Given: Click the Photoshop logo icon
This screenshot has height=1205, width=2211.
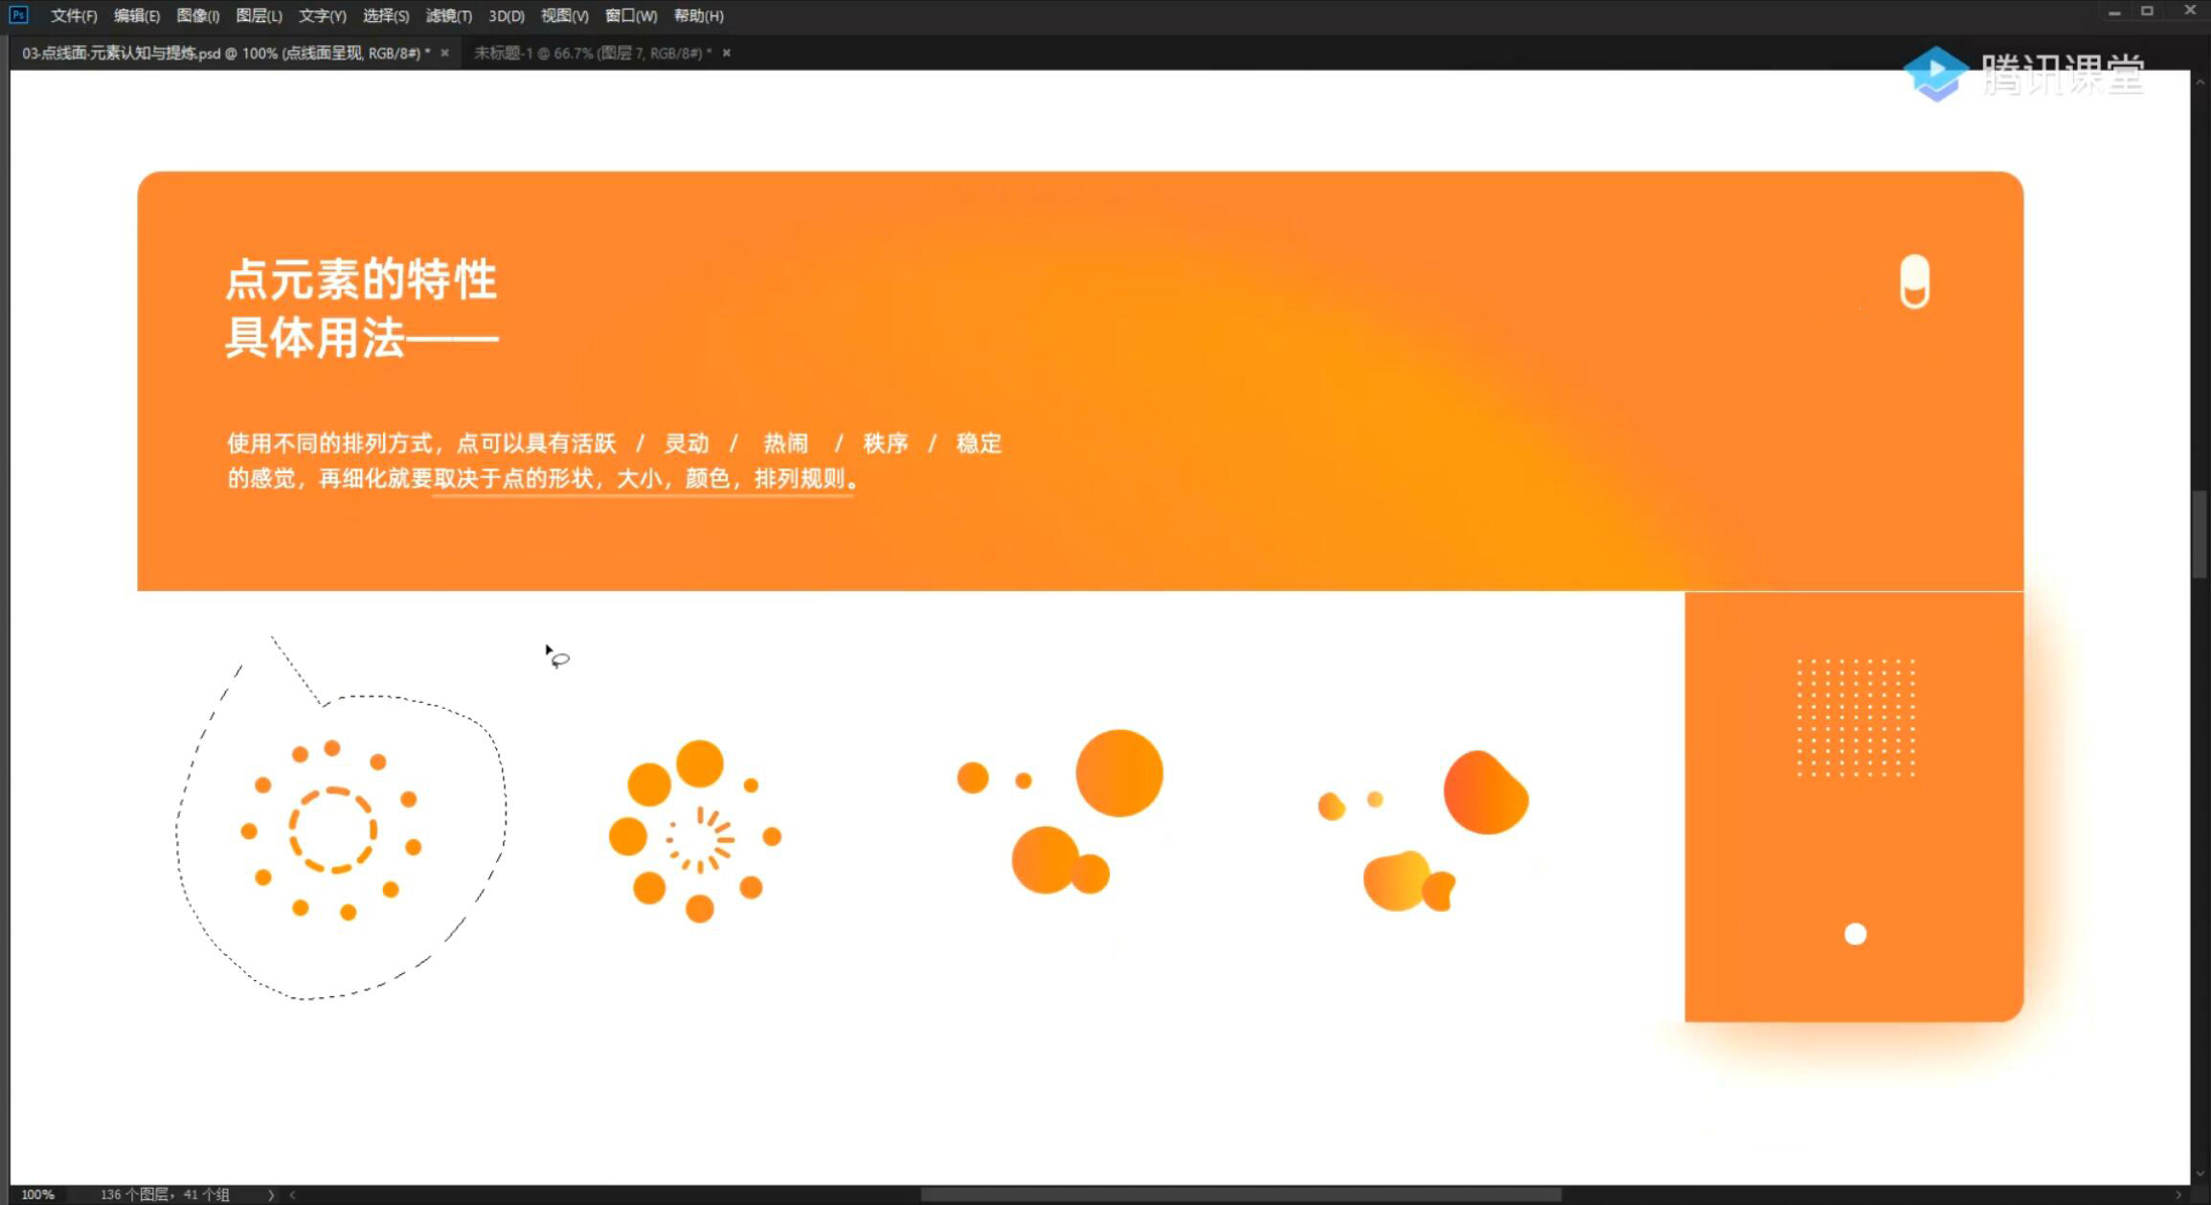Looking at the screenshot, I should point(18,14).
